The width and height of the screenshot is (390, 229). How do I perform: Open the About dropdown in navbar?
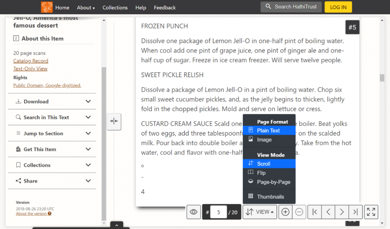tap(86, 7)
